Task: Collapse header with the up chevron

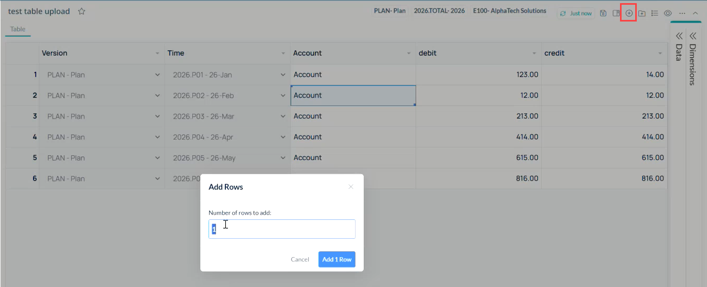Action: click(695, 13)
